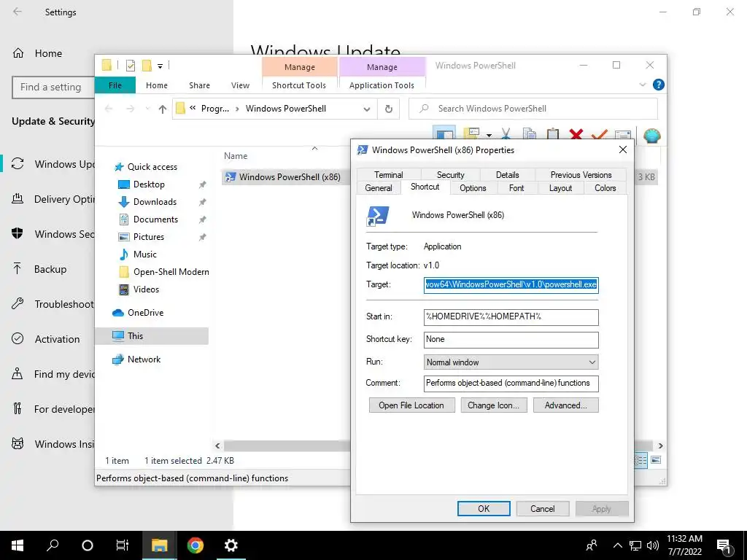Expand the ribbon chevron

642,85
